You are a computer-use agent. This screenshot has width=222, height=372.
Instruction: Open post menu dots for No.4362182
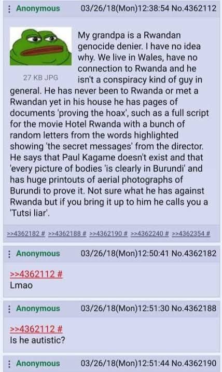9,254
